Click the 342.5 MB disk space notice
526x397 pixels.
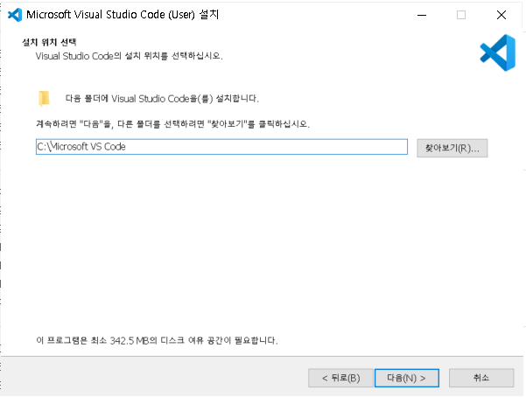pos(157,340)
